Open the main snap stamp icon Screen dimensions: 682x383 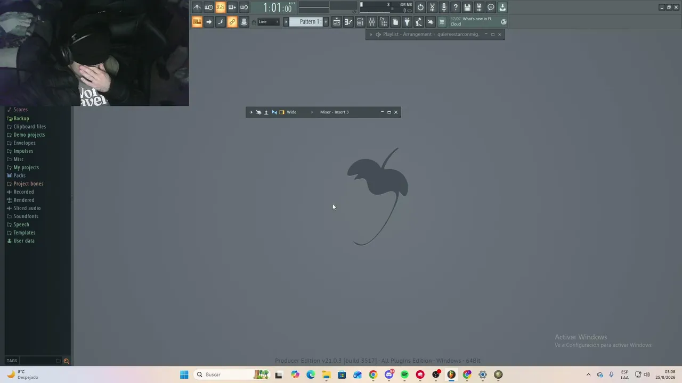pos(244,22)
